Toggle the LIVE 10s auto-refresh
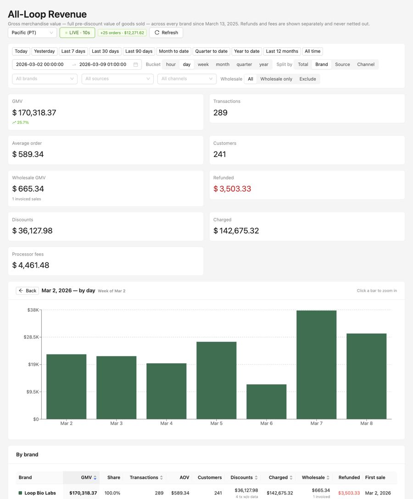 click(78, 33)
